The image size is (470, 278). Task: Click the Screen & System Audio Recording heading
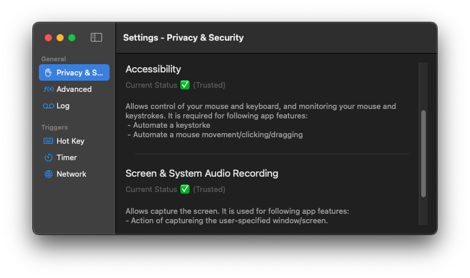[x=201, y=173]
